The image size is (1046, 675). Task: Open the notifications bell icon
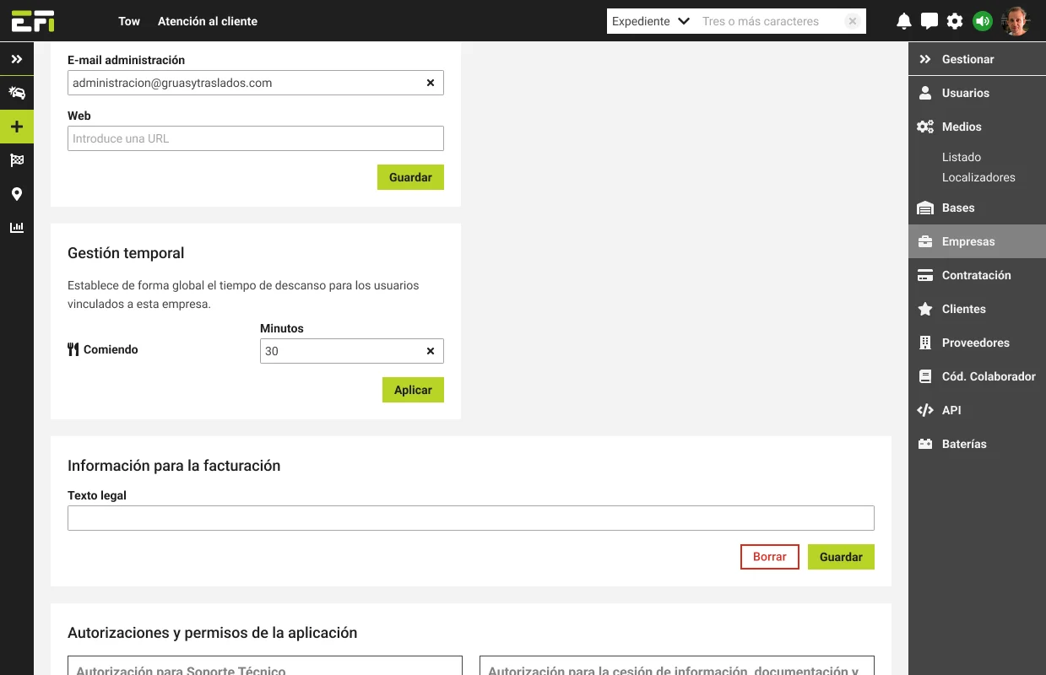[904, 21]
